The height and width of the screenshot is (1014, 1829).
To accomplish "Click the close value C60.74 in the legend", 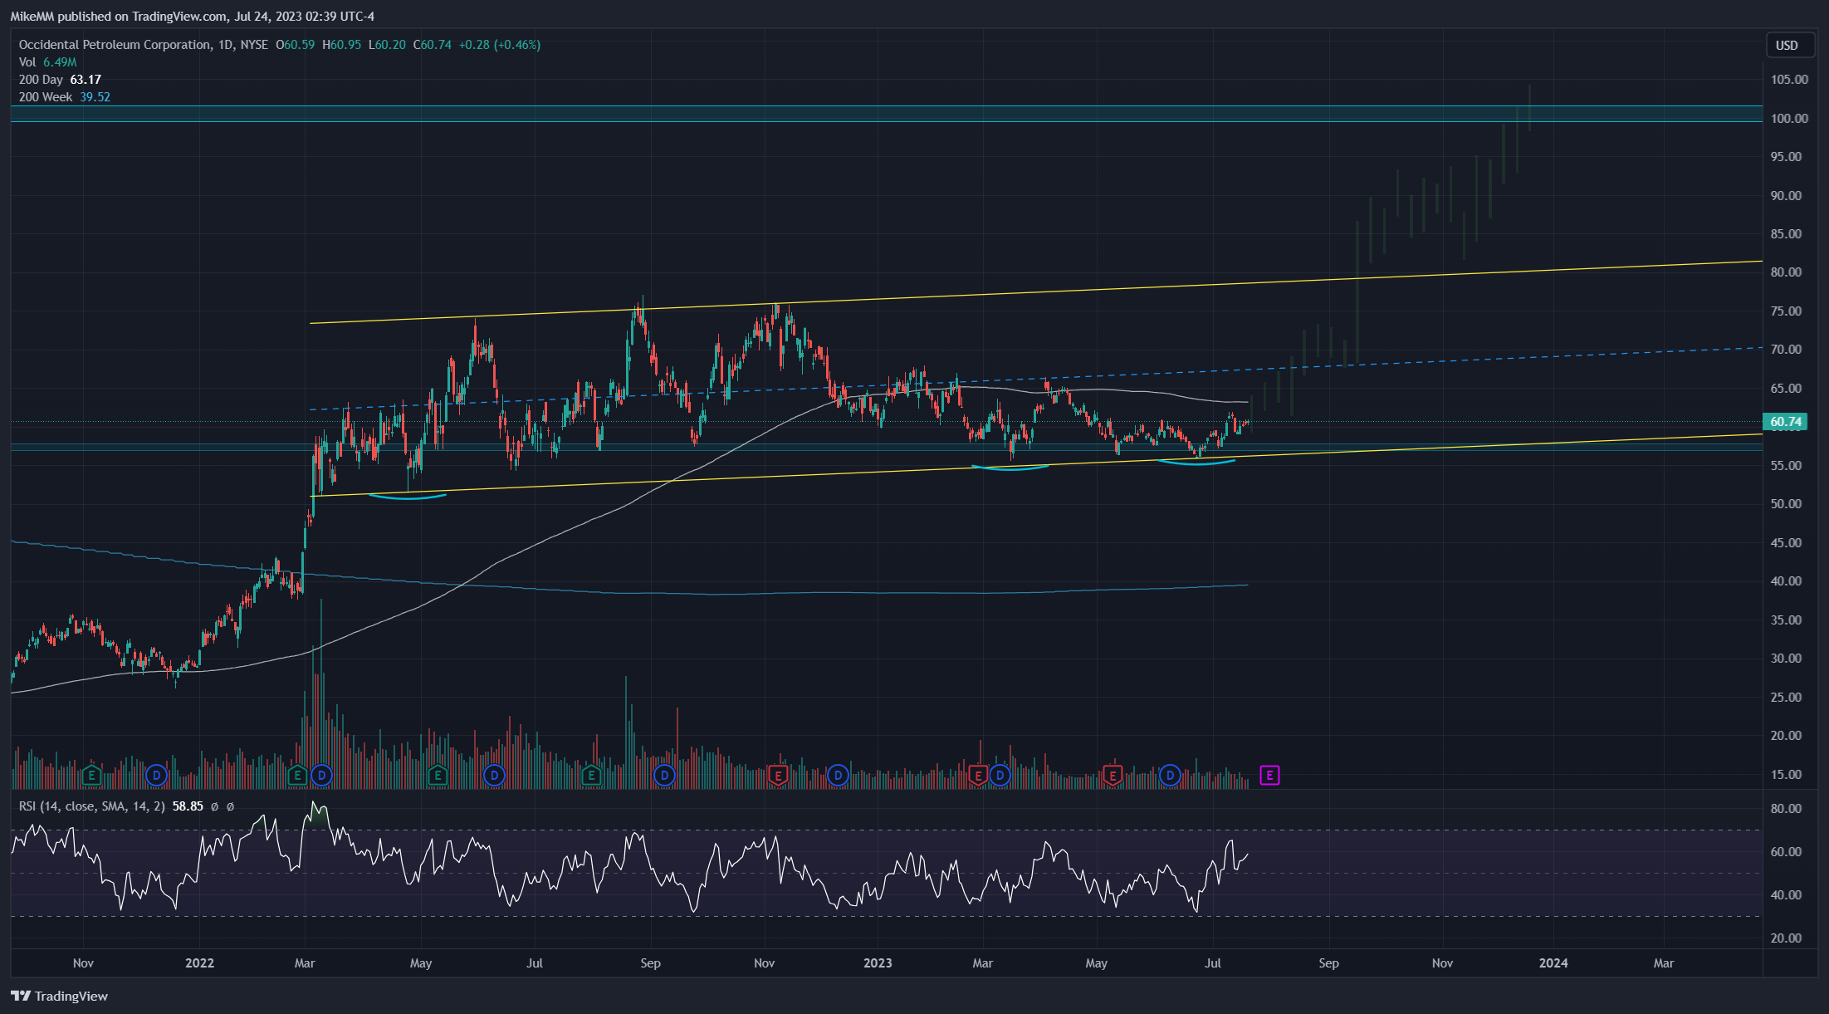I will [433, 45].
